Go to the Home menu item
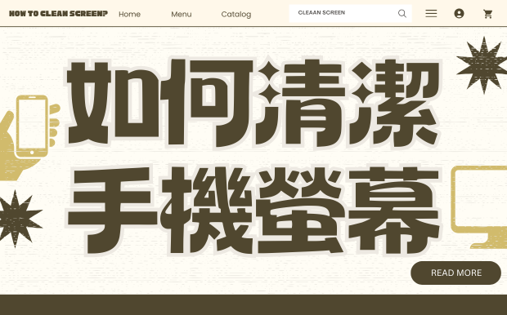This screenshot has width=507, height=315. [129, 14]
